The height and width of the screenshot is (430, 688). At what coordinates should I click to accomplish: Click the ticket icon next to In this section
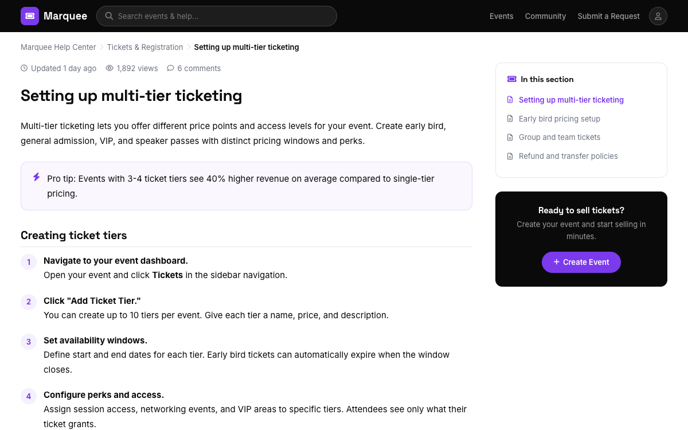point(512,79)
